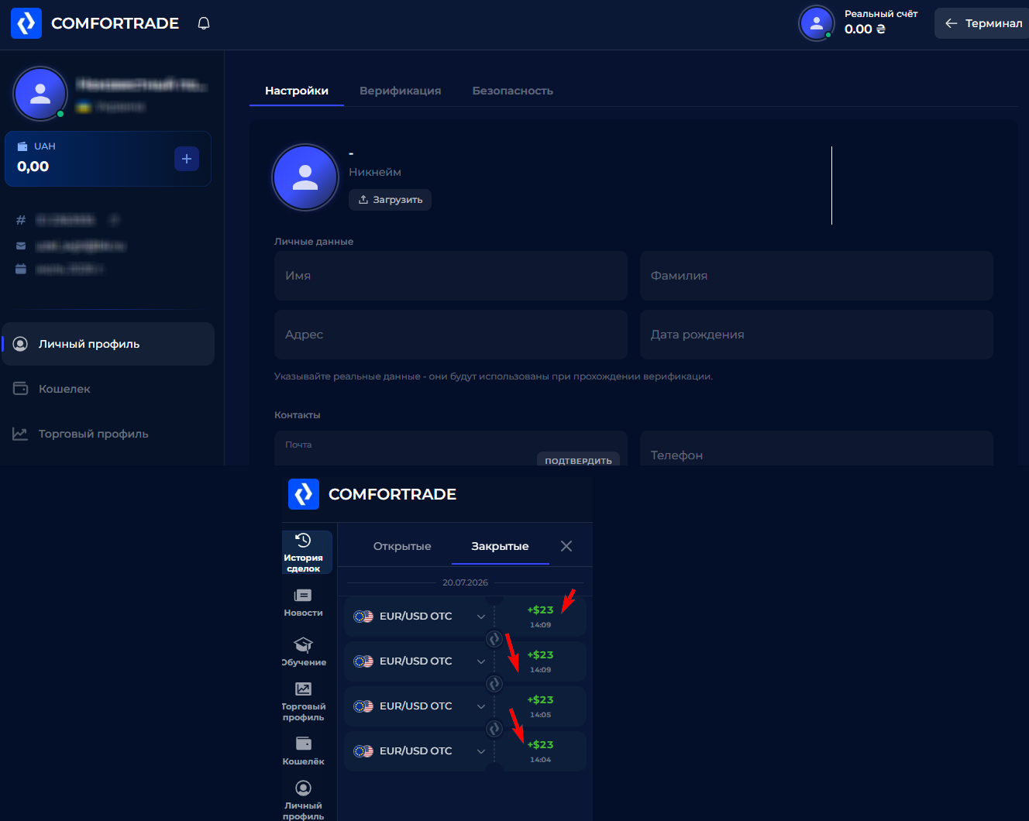Open Дата рождения field

[x=817, y=335]
